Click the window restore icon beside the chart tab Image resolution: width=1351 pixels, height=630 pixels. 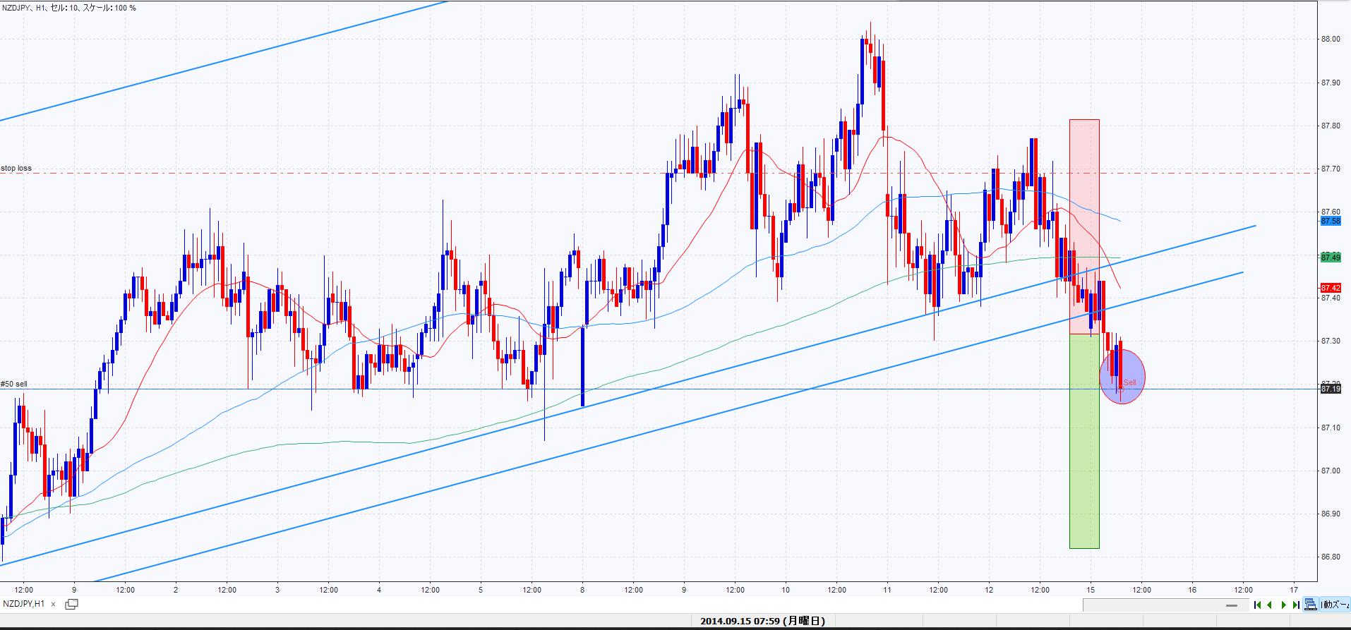71,604
